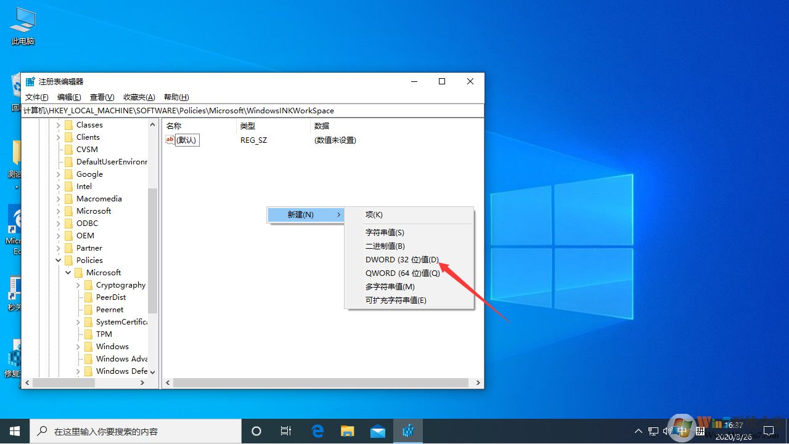This screenshot has width=789, height=444.
Task: Click the volume icon in system tray
Action: 668,430
